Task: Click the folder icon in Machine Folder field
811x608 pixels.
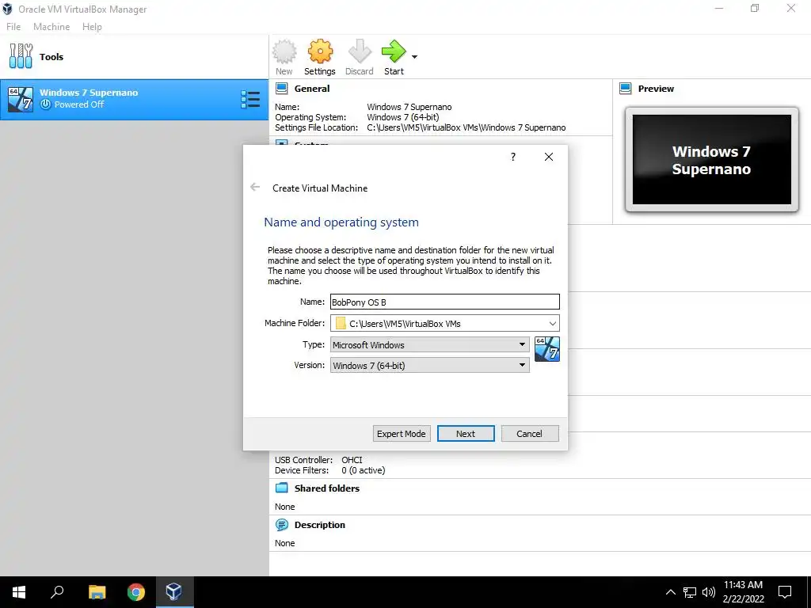Action: tap(341, 324)
